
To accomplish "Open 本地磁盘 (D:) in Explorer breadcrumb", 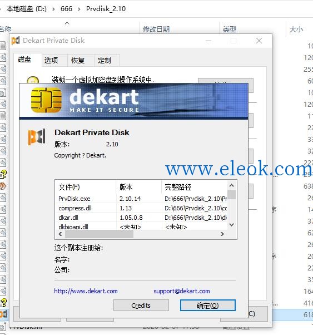I will pyautogui.click(x=27, y=9).
